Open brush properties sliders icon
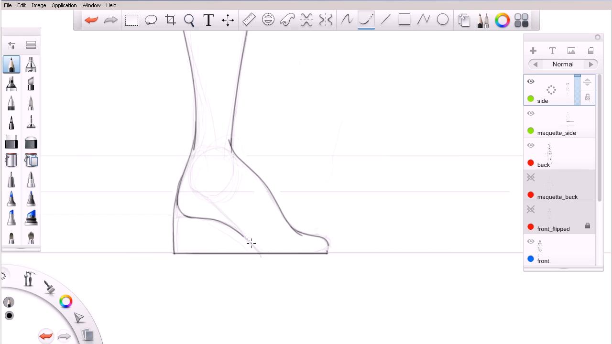This screenshot has width=612, height=344. coord(11,45)
